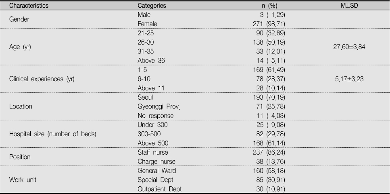Select the Charge nurse value 38 (13.76)

click(x=271, y=161)
